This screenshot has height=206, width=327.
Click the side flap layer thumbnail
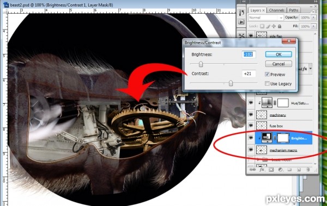pos(262,35)
